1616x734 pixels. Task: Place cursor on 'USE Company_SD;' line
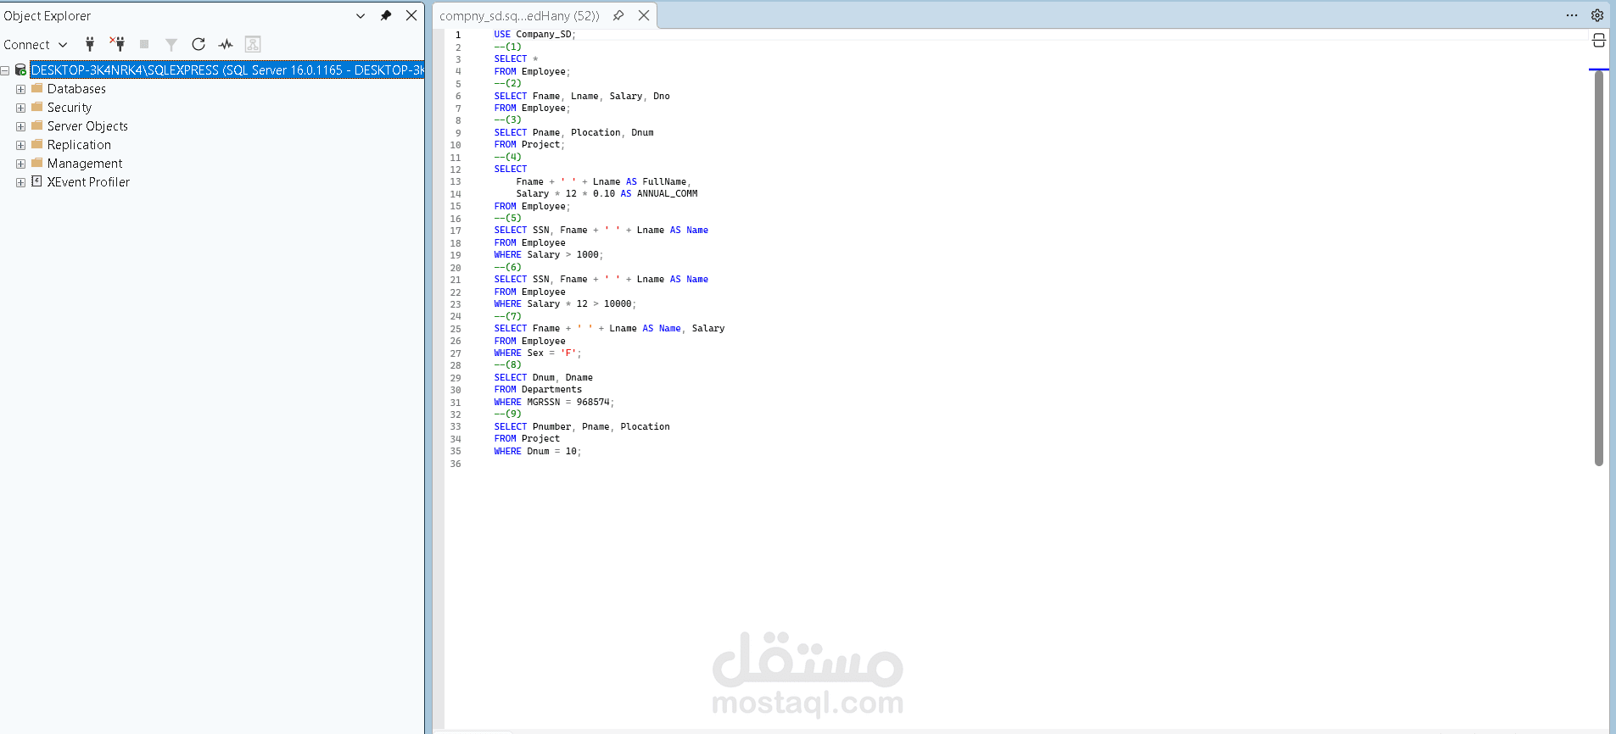(534, 35)
